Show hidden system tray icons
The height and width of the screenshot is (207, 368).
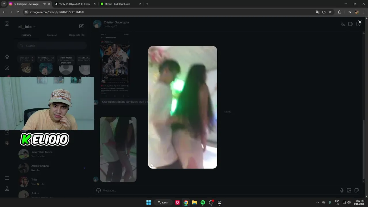coord(317,202)
